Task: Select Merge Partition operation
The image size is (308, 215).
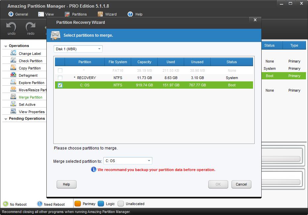Action: click(x=30, y=97)
